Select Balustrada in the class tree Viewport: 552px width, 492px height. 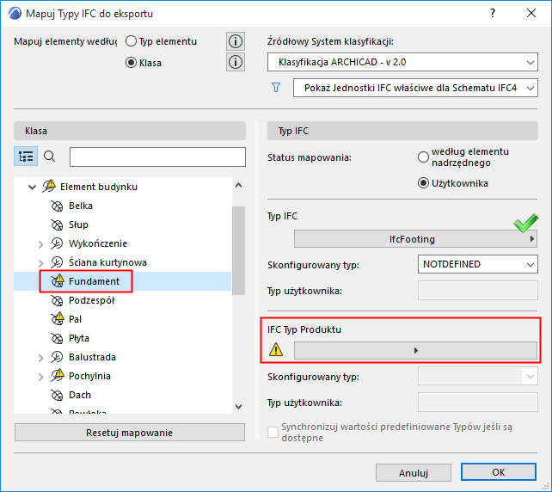pos(92,357)
